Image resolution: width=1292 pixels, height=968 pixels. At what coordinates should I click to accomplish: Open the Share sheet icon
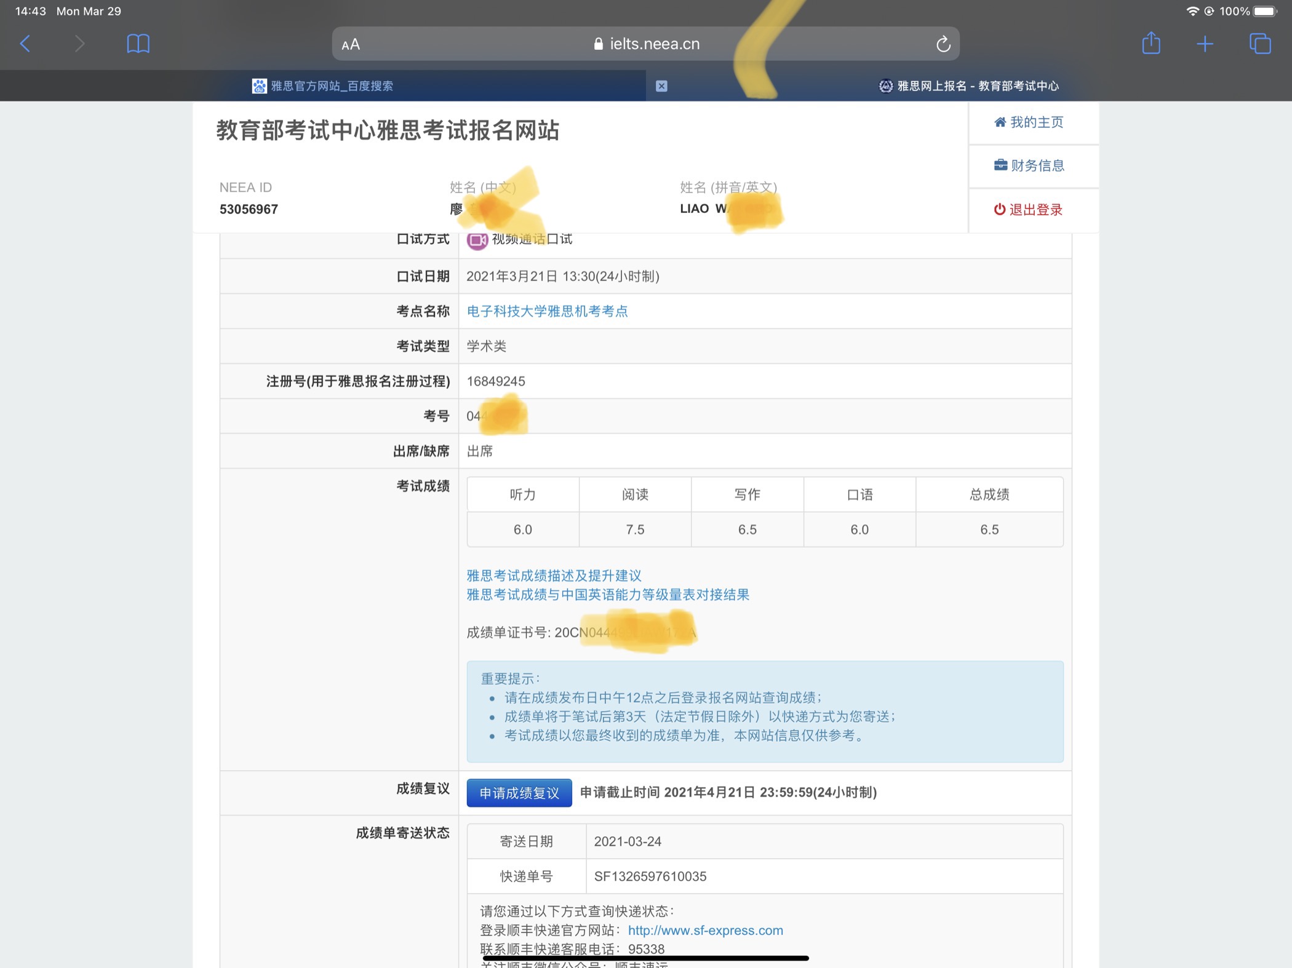point(1151,43)
